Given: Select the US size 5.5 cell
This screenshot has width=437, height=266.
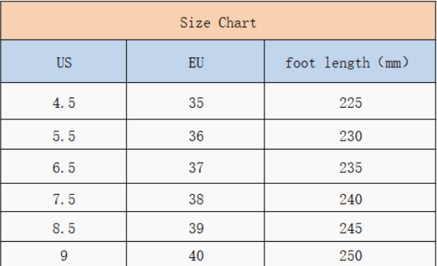Looking at the screenshot, I should (64, 135).
